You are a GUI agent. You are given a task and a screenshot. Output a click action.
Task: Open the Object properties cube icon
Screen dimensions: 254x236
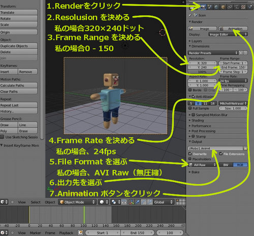(223, 7)
